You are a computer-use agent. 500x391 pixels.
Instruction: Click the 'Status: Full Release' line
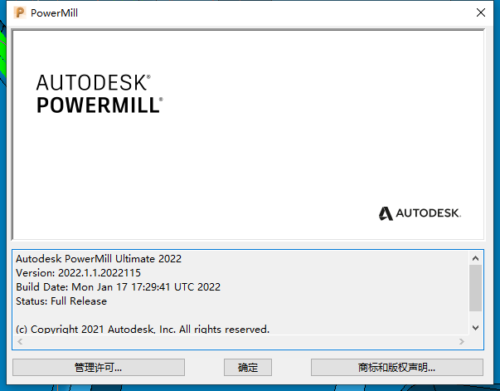click(x=61, y=301)
